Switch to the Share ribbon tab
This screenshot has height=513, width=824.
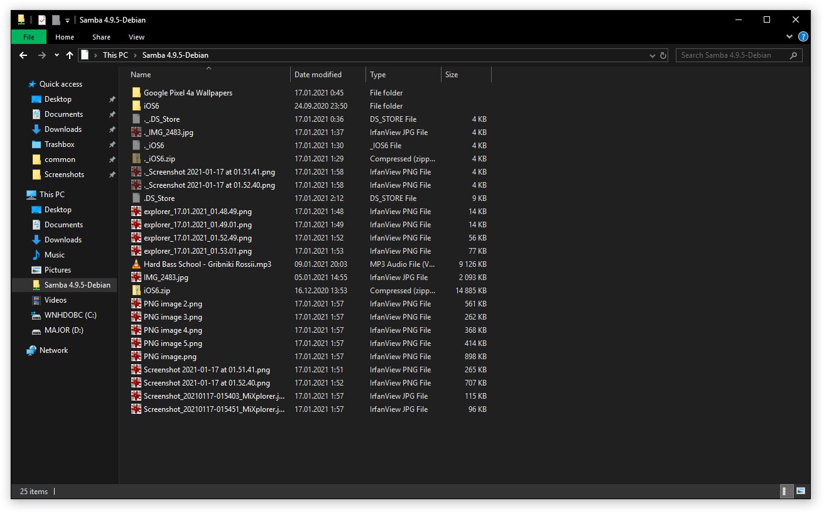tap(101, 37)
